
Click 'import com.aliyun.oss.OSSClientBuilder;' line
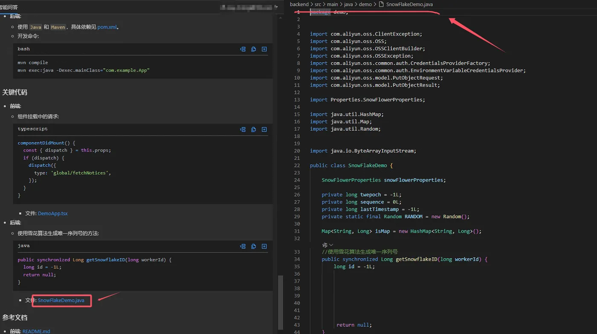[x=368, y=49]
